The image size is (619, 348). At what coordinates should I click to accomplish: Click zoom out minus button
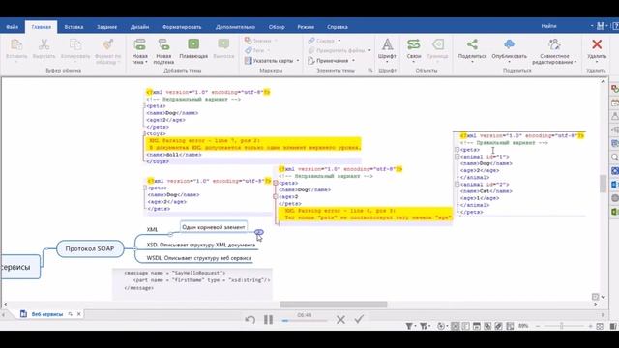point(538,326)
